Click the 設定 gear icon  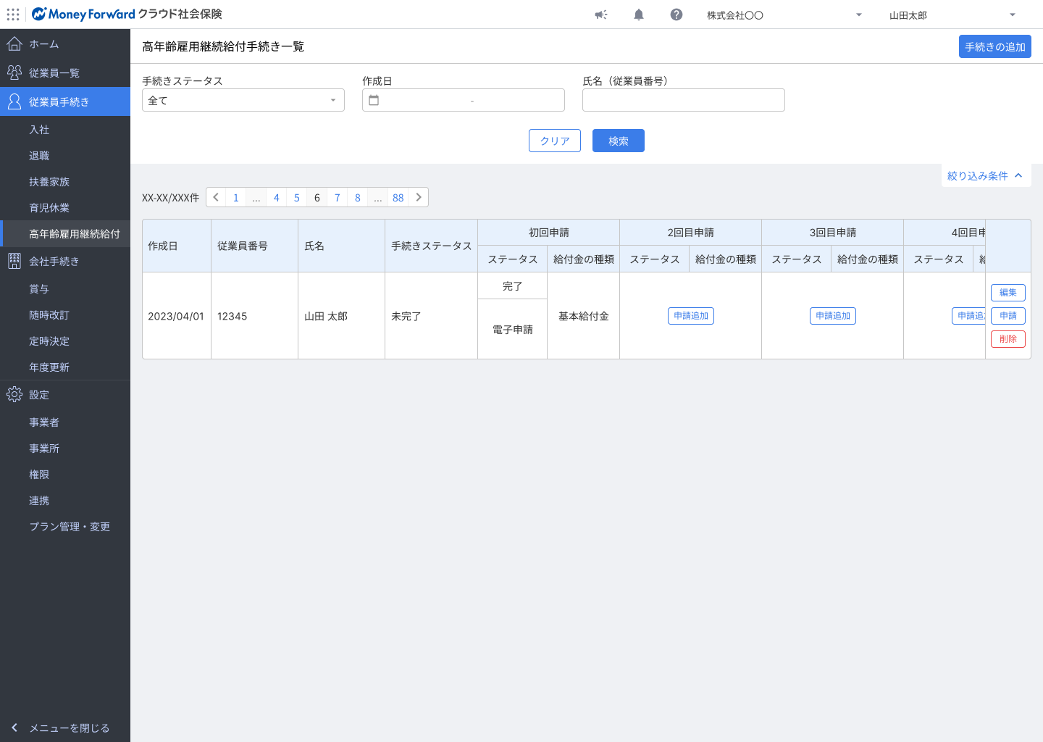(14, 394)
